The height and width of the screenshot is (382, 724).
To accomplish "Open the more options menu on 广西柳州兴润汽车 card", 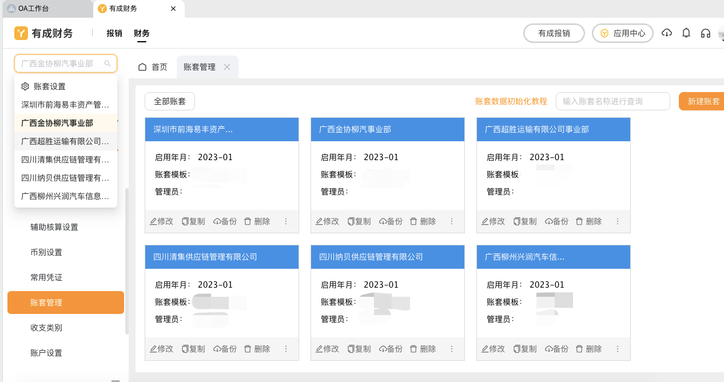I will point(617,348).
